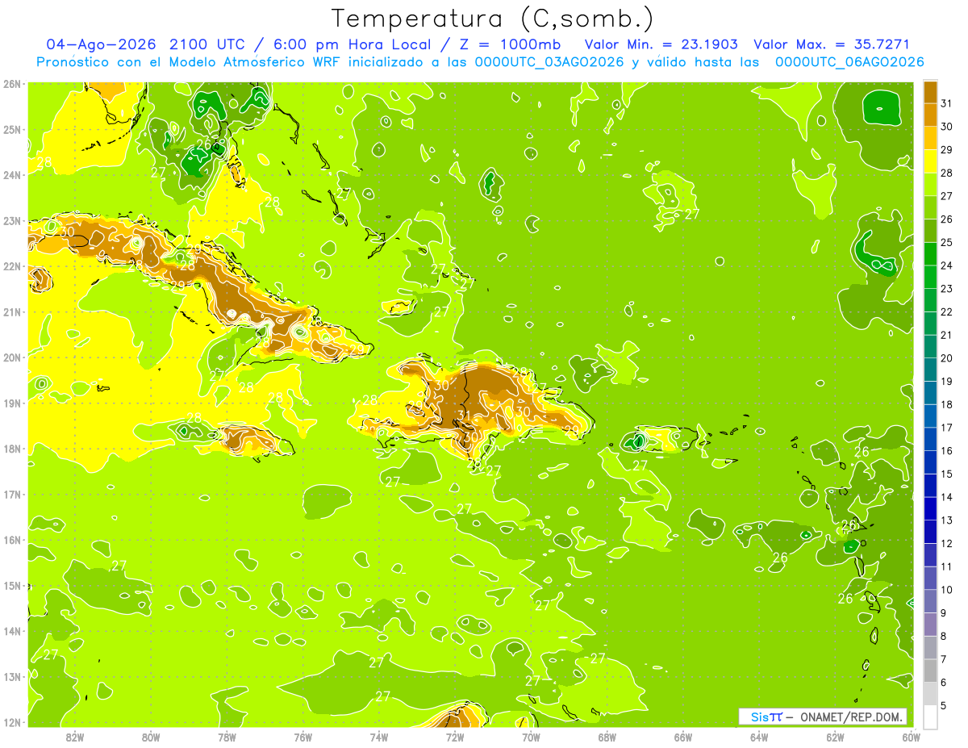Click the 14N latitude axis label
Image resolution: width=968 pixels, height=748 pixels.
tap(12, 631)
